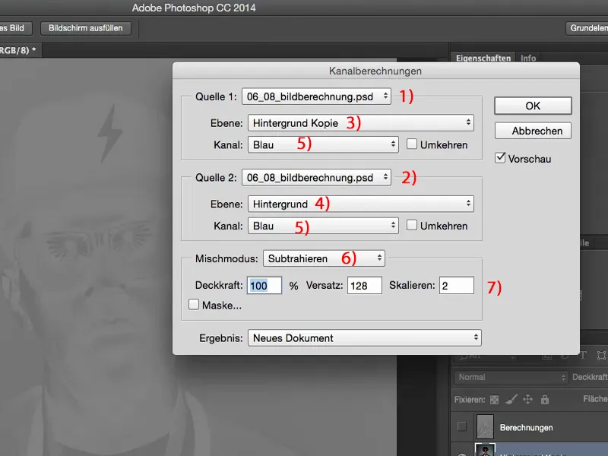Click Abbrechen to cancel the dialog
Image resolution: width=608 pixels, height=456 pixels.
pyautogui.click(x=533, y=131)
